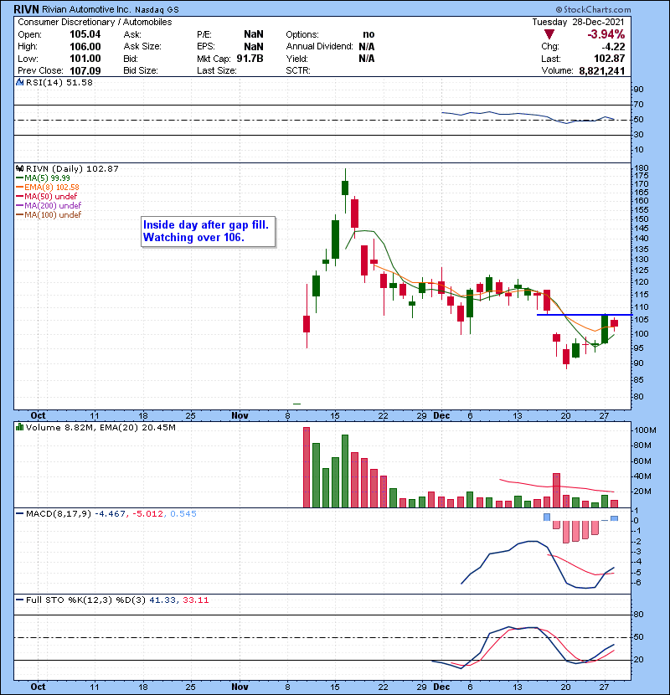Click the 'Dec' label on price chart axis
The height and width of the screenshot is (695, 670).
pyautogui.click(x=441, y=415)
